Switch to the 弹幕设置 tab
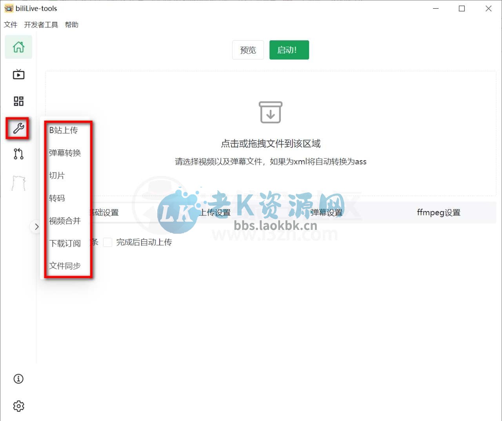This screenshot has width=502, height=421. pyautogui.click(x=326, y=213)
